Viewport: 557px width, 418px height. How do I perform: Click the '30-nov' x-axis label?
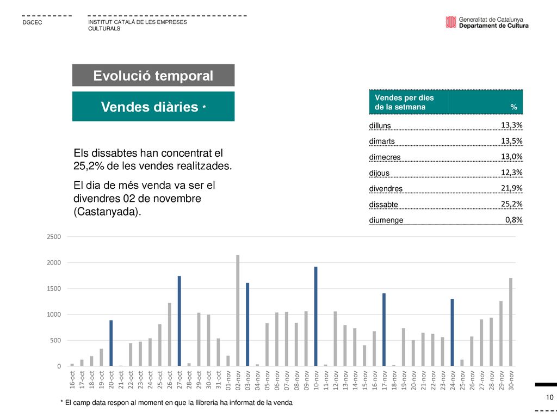coord(511,380)
